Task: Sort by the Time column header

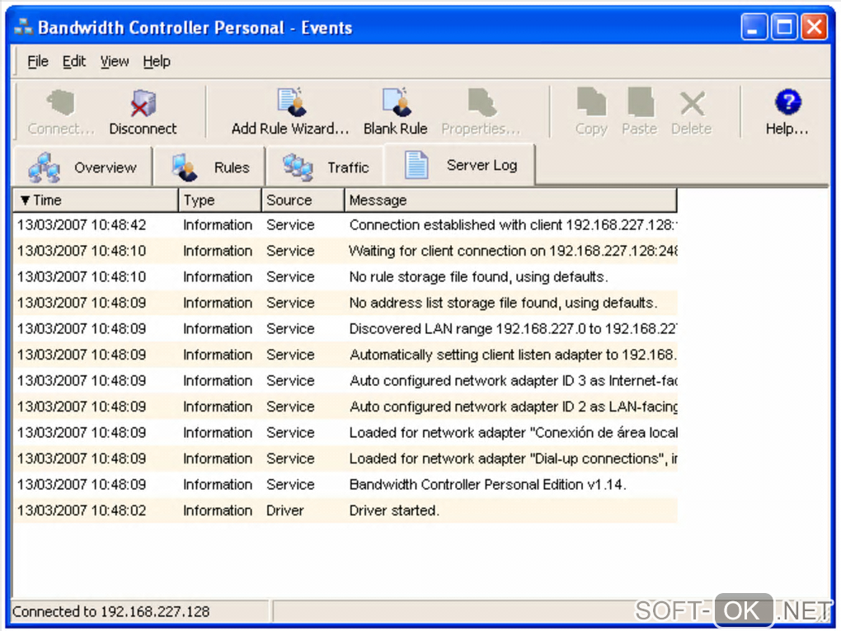Action: 96,200
